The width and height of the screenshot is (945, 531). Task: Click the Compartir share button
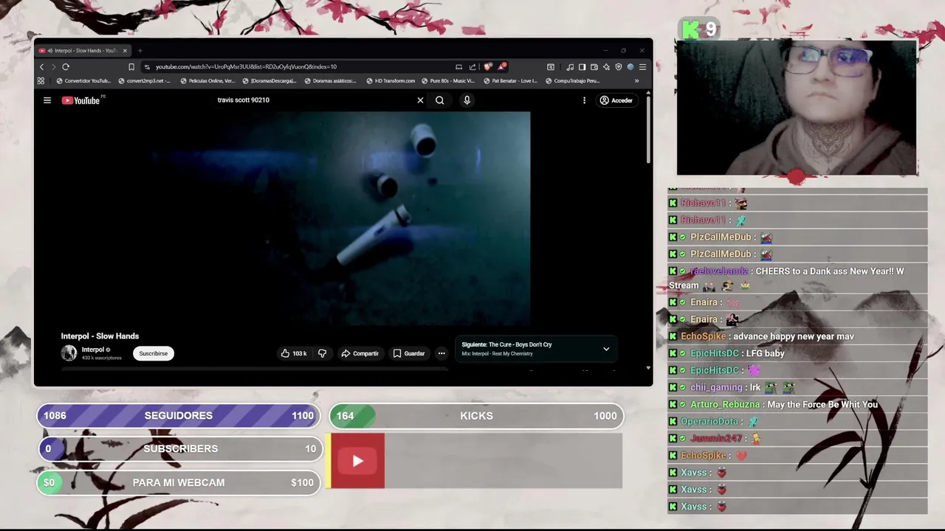(x=360, y=353)
